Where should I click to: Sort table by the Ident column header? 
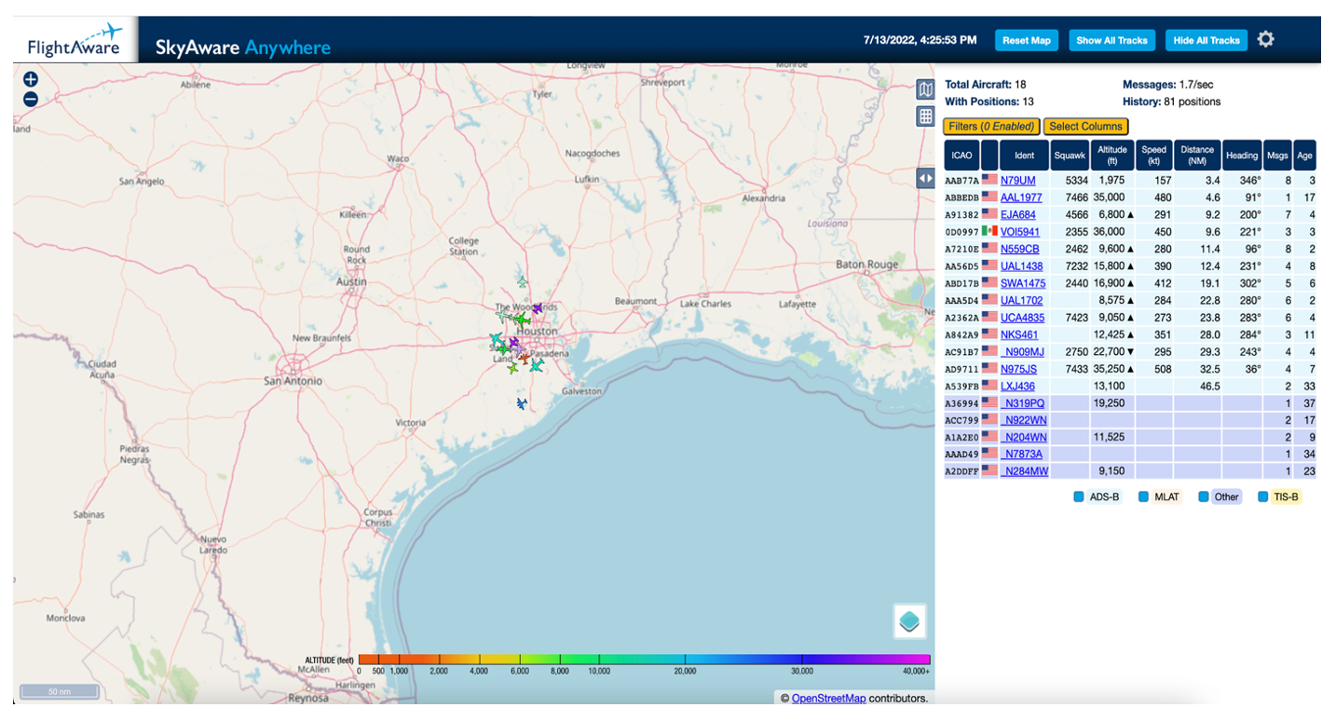click(1024, 155)
